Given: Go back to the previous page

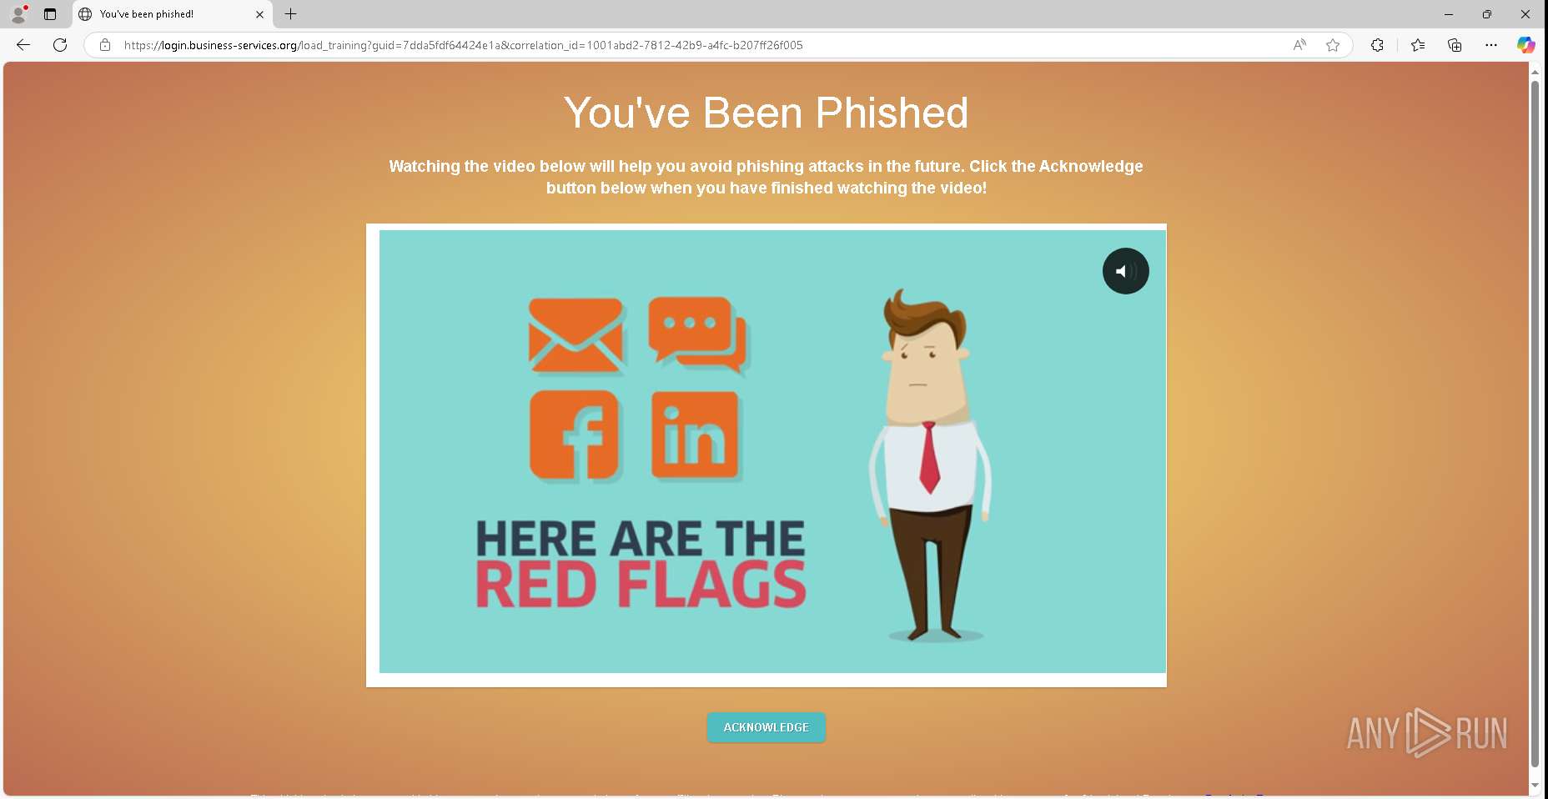Looking at the screenshot, I should point(23,45).
